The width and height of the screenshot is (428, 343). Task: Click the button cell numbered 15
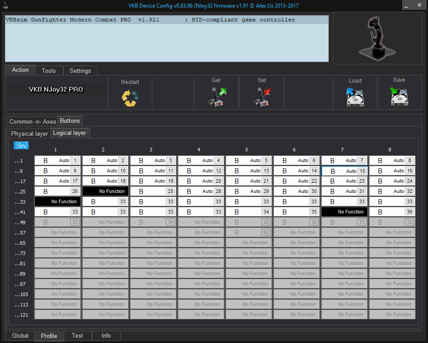(344, 171)
